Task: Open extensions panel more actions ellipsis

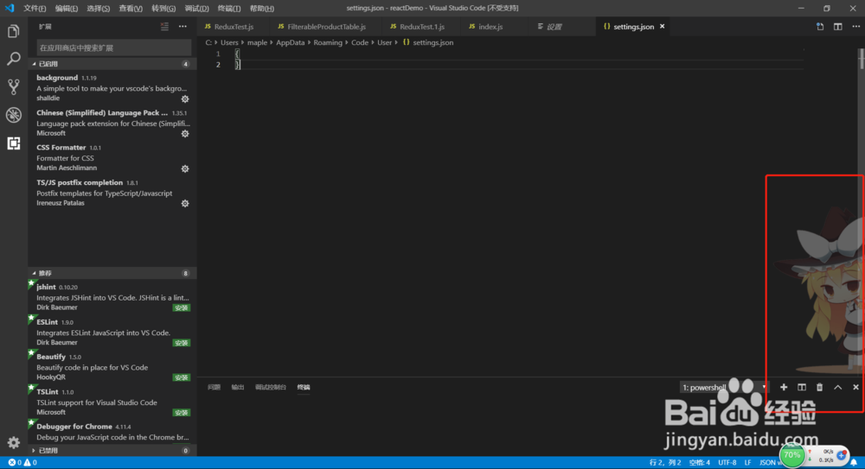Action: click(183, 27)
